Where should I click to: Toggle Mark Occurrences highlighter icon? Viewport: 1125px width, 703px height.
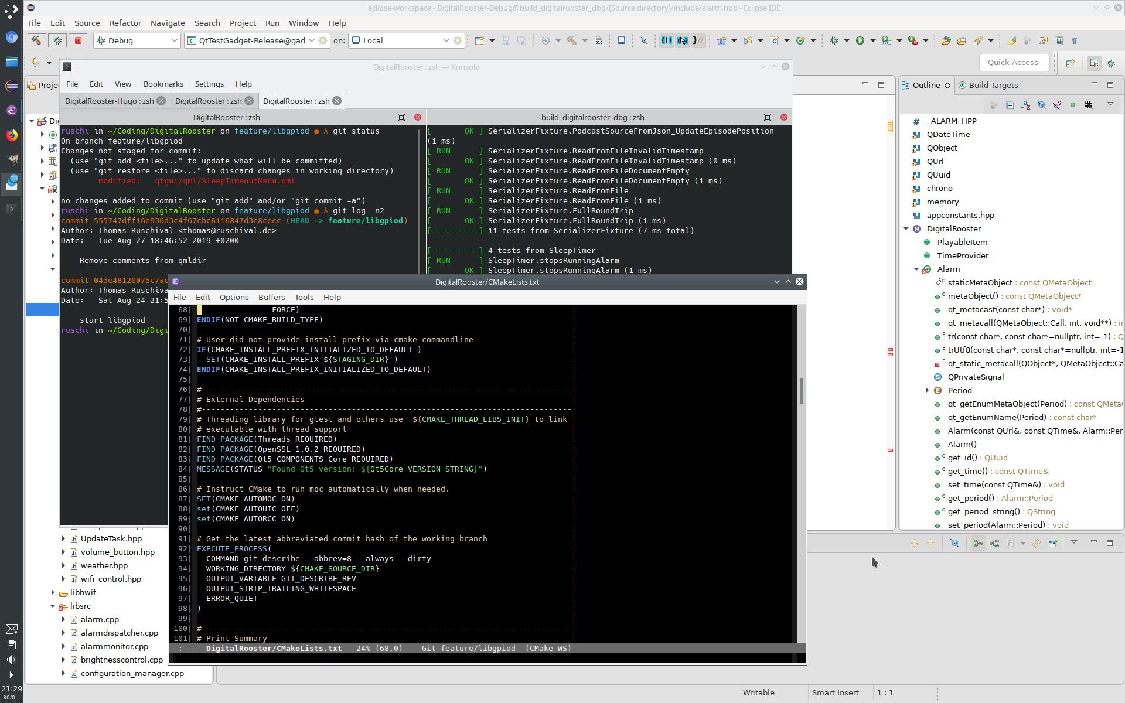(x=1011, y=40)
